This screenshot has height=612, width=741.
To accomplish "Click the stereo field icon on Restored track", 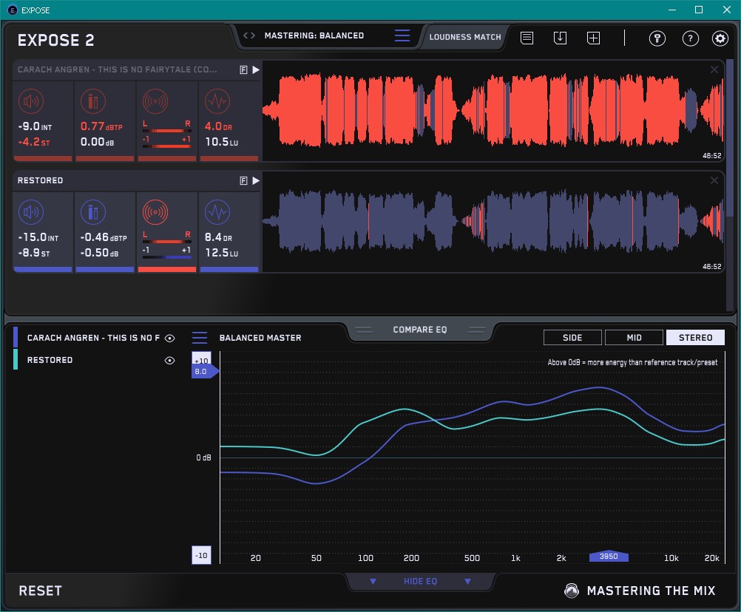I will pyautogui.click(x=155, y=213).
